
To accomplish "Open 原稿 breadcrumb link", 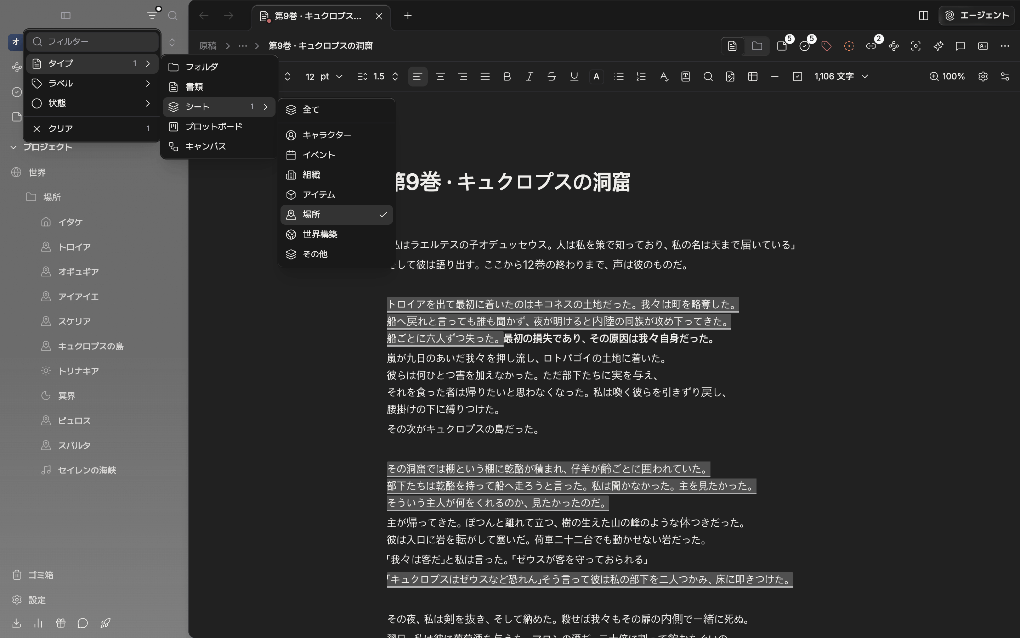I will [x=208, y=46].
